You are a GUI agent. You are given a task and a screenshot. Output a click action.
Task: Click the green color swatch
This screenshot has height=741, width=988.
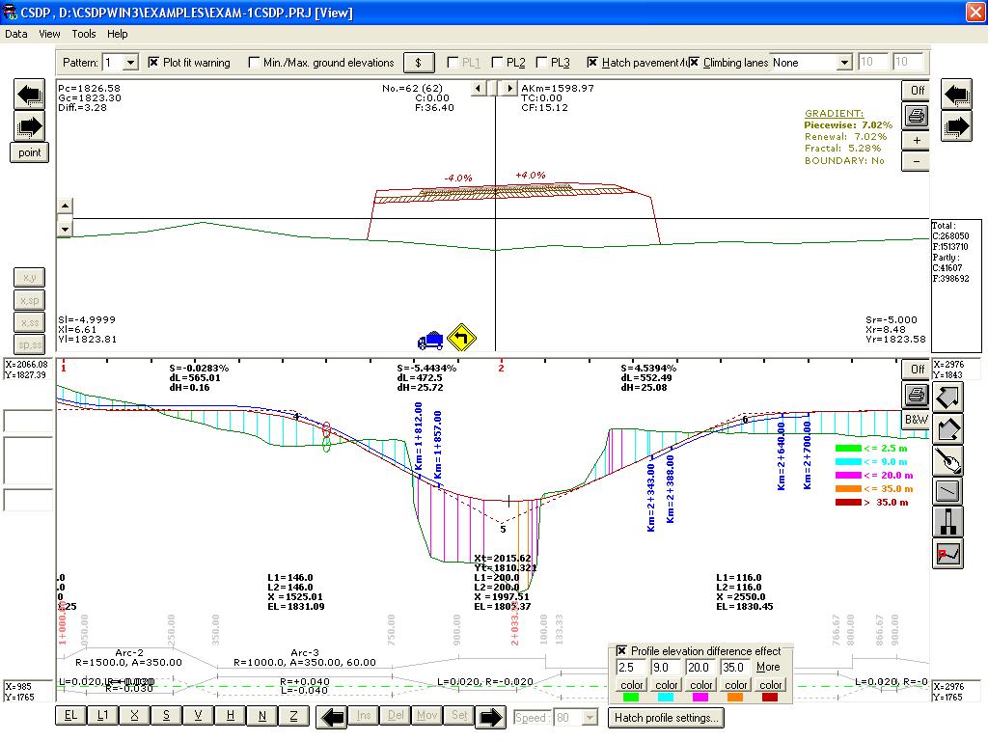click(631, 697)
